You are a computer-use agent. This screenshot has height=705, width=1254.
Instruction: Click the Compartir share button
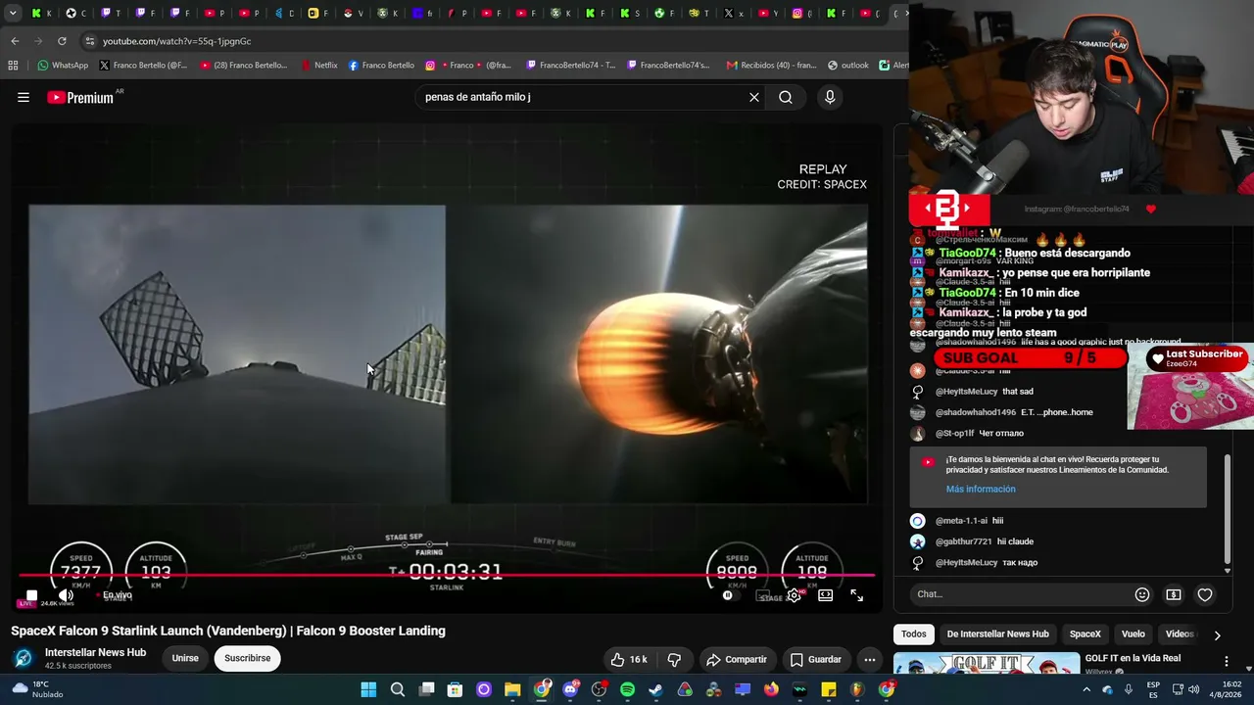[737, 659]
